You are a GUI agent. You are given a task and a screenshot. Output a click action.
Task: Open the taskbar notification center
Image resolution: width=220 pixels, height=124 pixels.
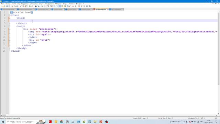point(216,122)
